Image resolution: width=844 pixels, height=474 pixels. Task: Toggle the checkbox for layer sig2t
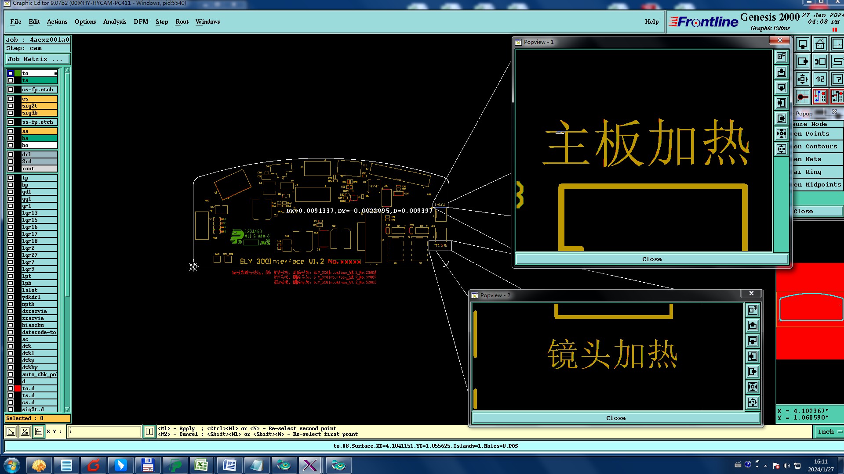(11, 106)
